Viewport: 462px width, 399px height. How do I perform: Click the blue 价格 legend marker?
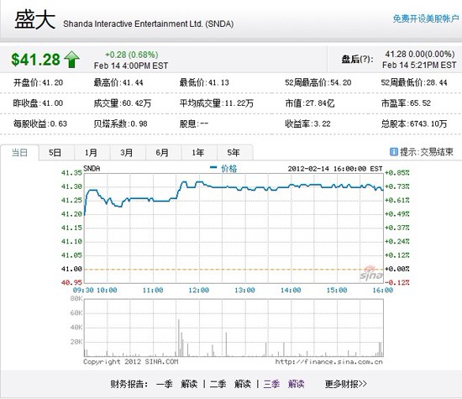point(213,168)
